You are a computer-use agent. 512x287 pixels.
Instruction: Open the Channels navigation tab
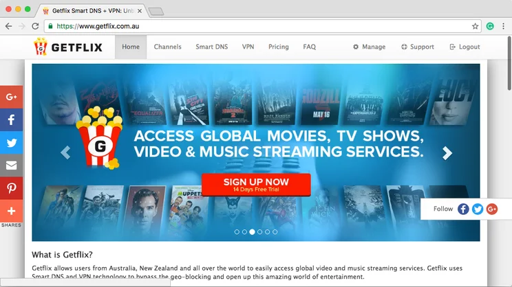(x=167, y=47)
